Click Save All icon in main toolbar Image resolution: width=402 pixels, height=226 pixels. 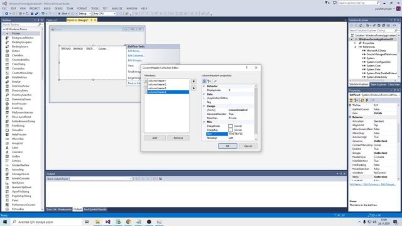36,14
